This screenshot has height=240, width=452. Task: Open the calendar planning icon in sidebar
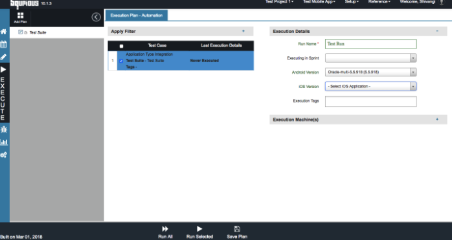point(3,45)
